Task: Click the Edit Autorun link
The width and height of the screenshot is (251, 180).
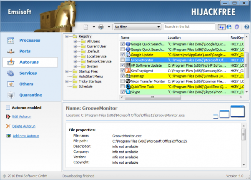Action: pos(22,117)
